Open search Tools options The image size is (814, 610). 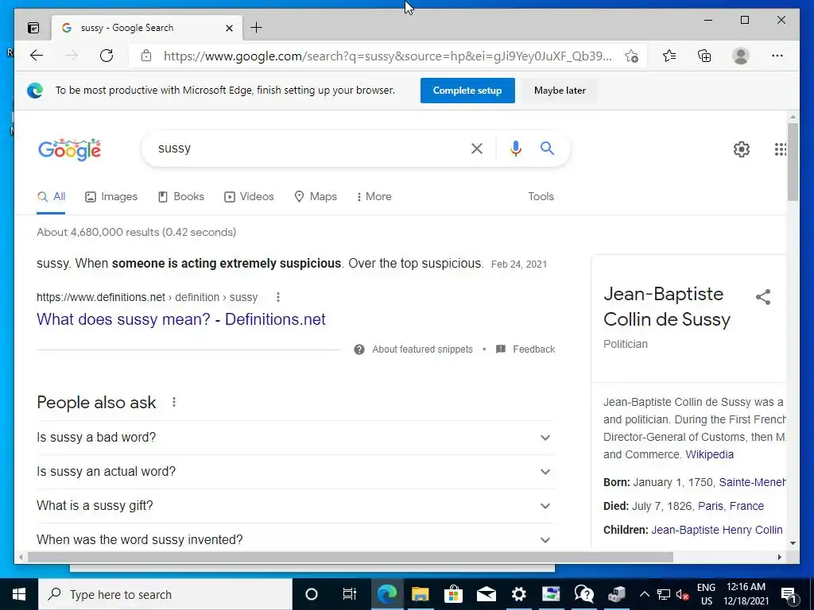coord(541,197)
